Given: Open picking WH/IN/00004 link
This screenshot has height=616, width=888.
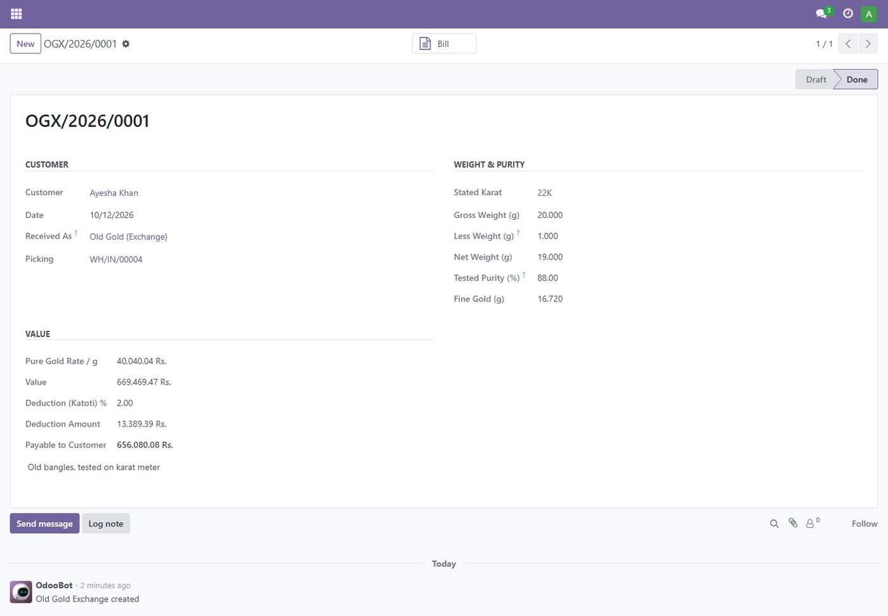Looking at the screenshot, I should (116, 259).
